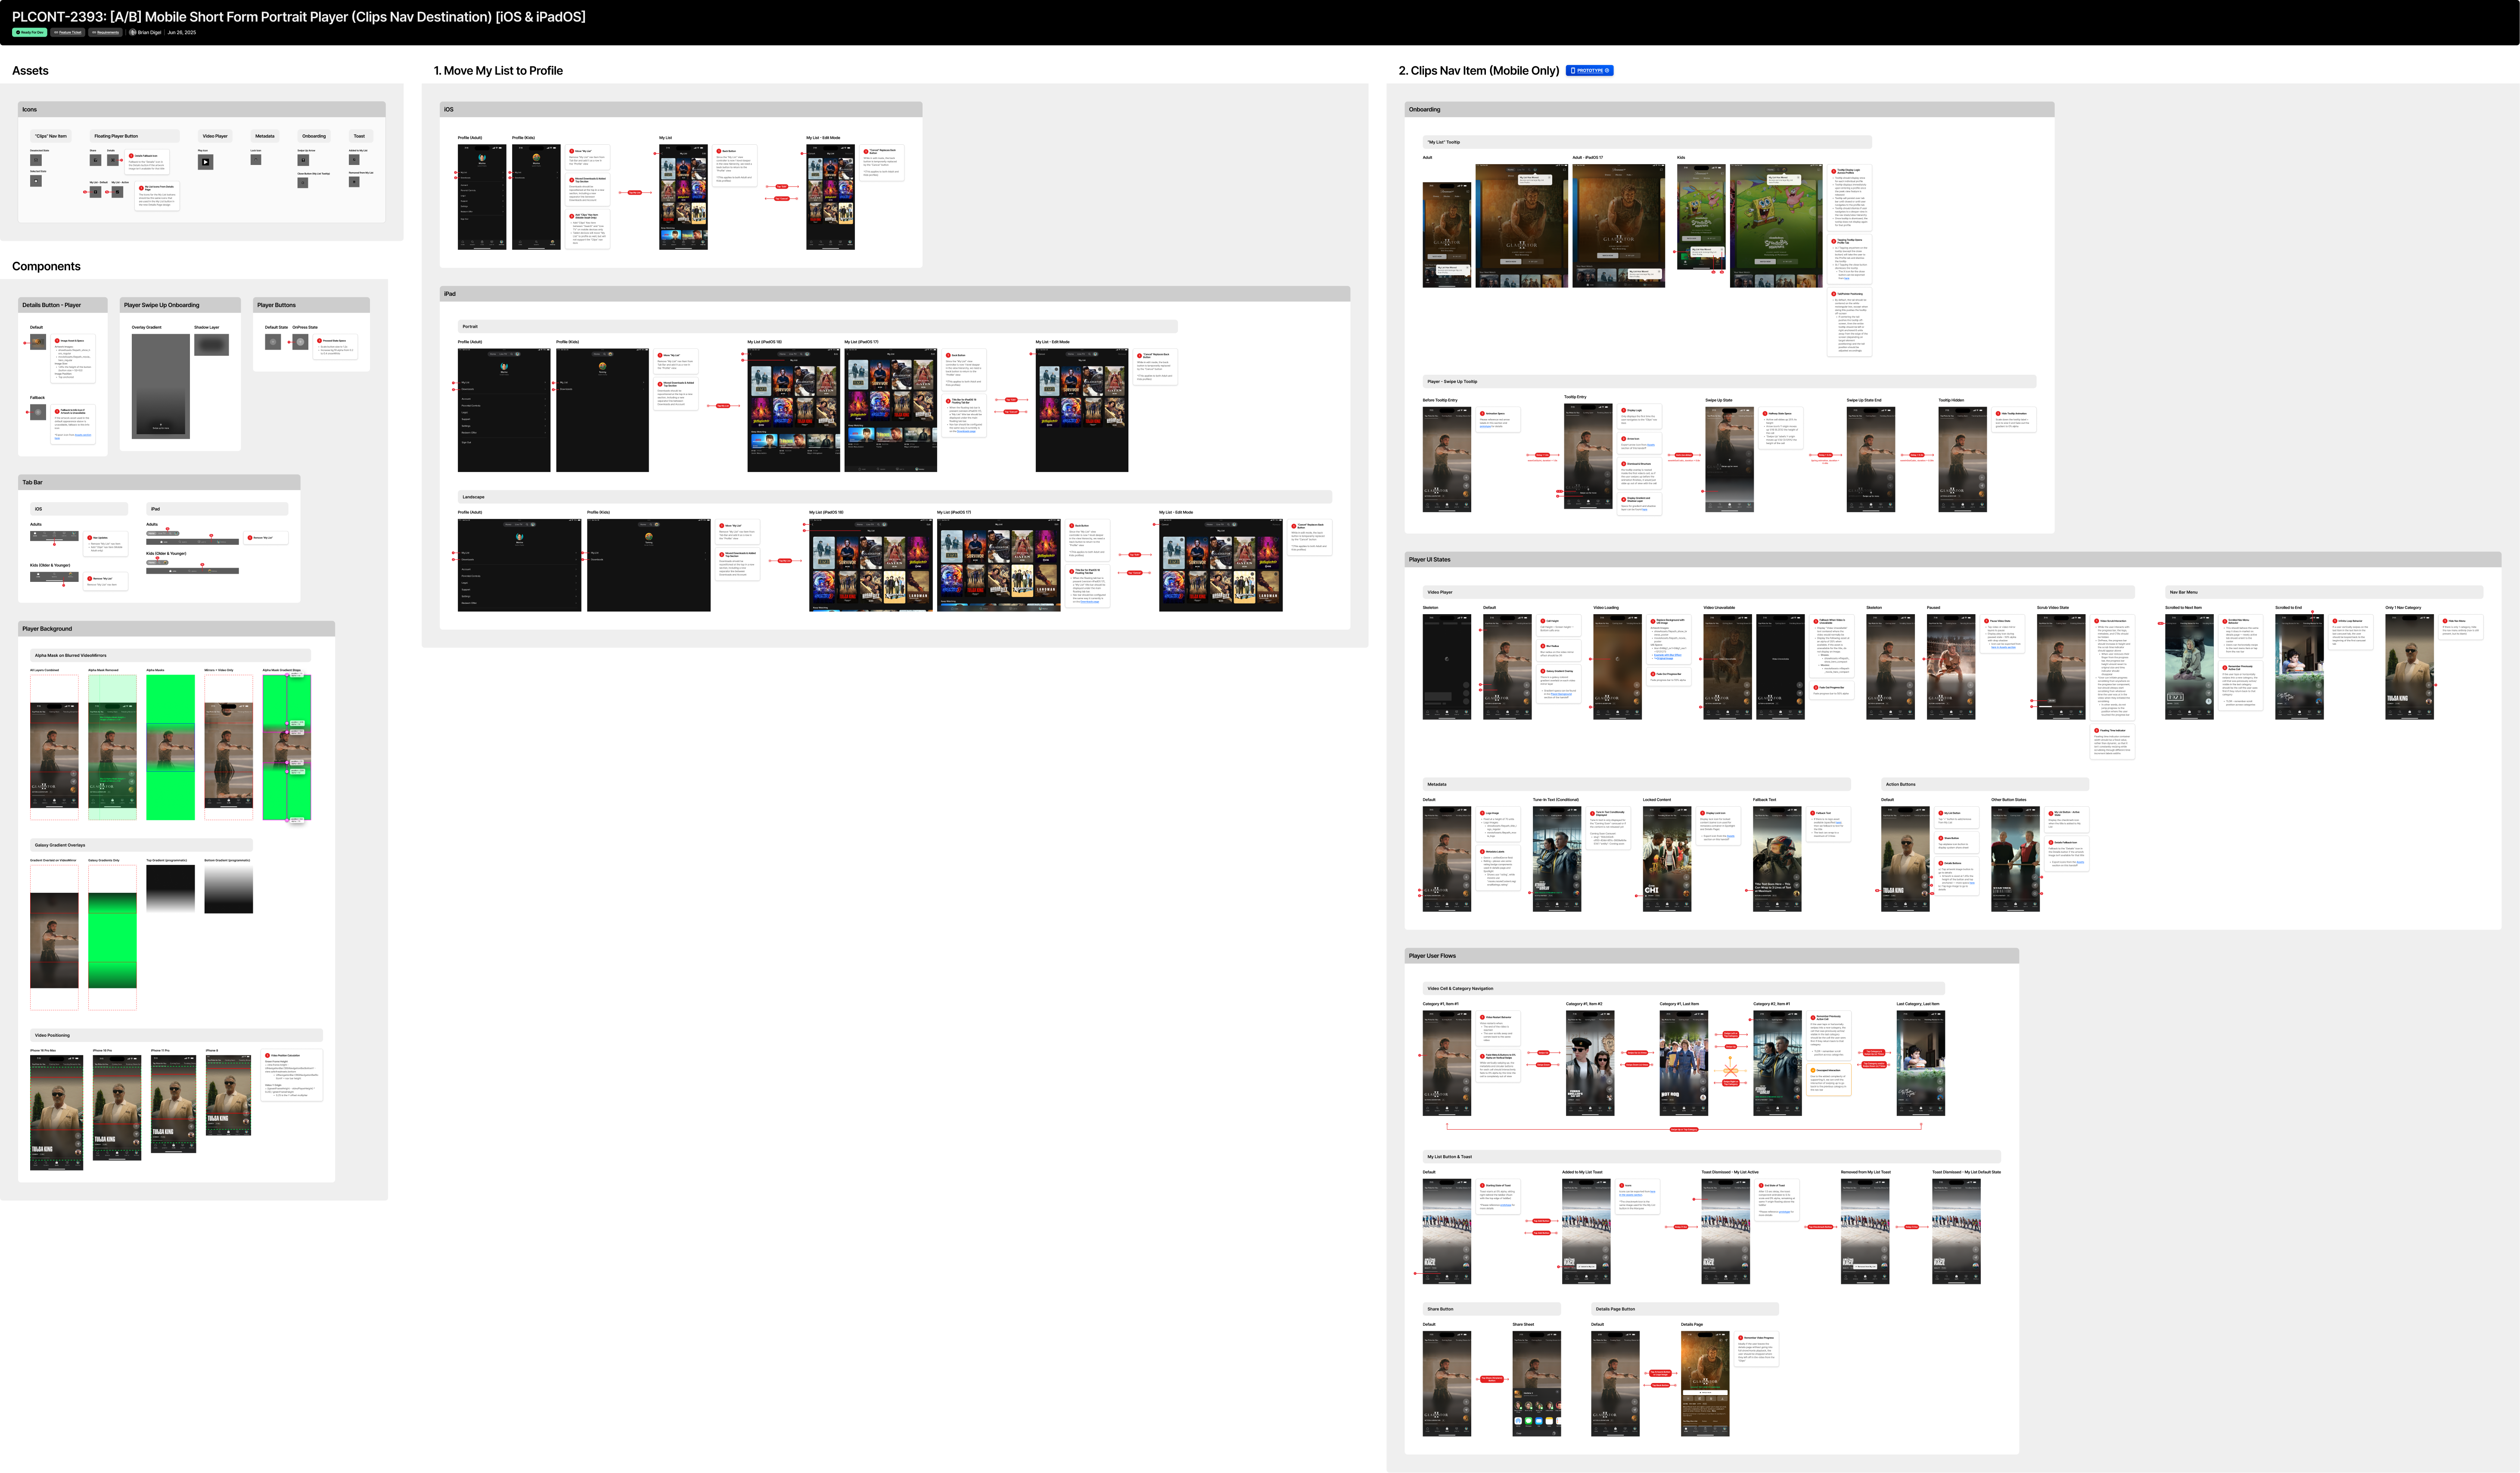
Task: Click the Top Gradient black-to-white swatch
Action: [x=170, y=889]
